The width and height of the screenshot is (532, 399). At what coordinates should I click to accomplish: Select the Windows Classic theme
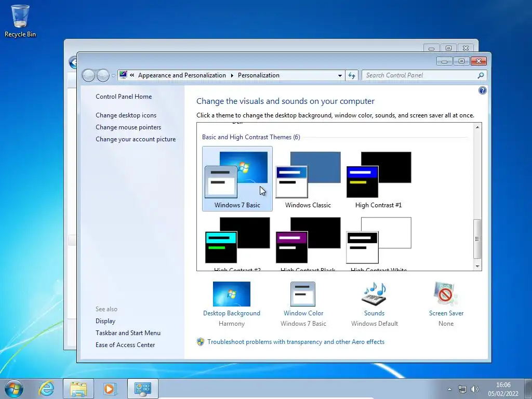(308, 179)
